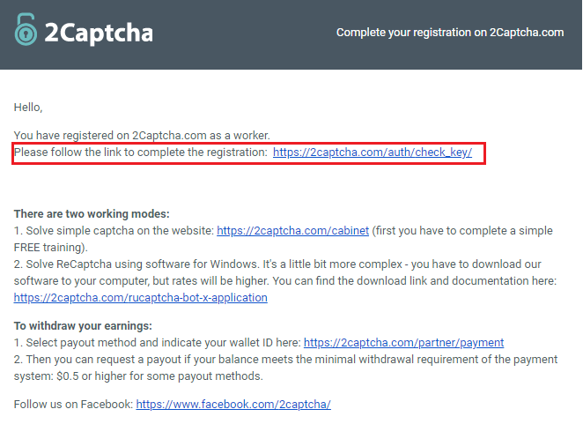The width and height of the screenshot is (583, 439).
Task: Click 'There are two working modes:' heading
Action: point(92,214)
